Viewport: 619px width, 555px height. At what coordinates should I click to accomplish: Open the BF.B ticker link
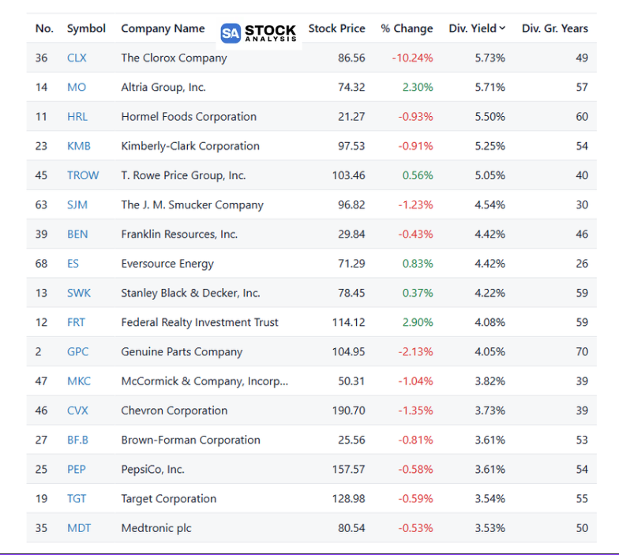(x=77, y=441)
